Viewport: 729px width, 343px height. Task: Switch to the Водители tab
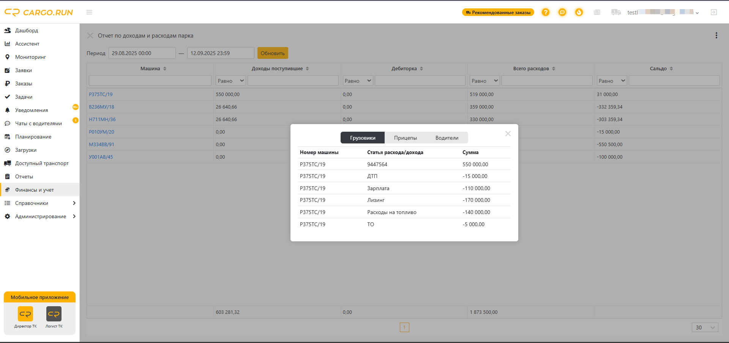[x=447, y=138]
